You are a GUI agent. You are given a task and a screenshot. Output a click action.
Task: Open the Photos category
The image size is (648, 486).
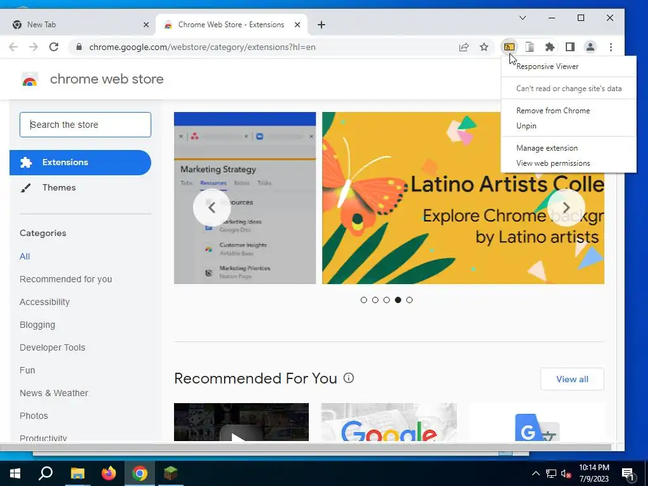(x=34, y=416)
